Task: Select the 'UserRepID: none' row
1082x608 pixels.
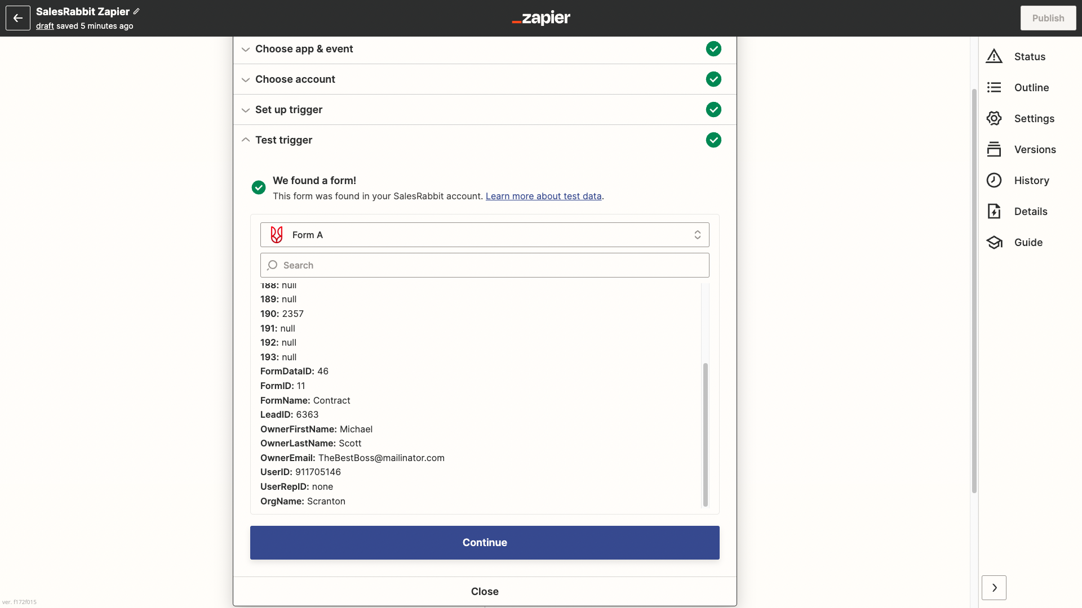Action: [296, 486]
